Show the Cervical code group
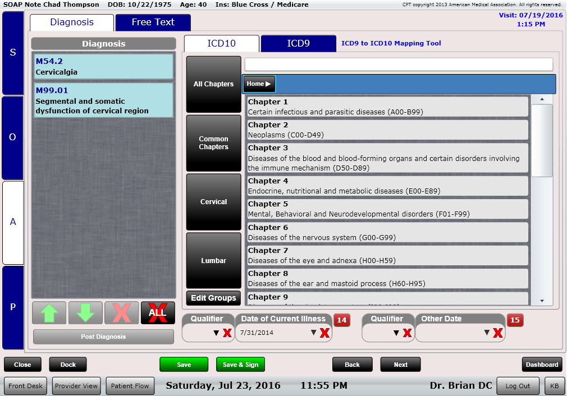 point(213,202)
